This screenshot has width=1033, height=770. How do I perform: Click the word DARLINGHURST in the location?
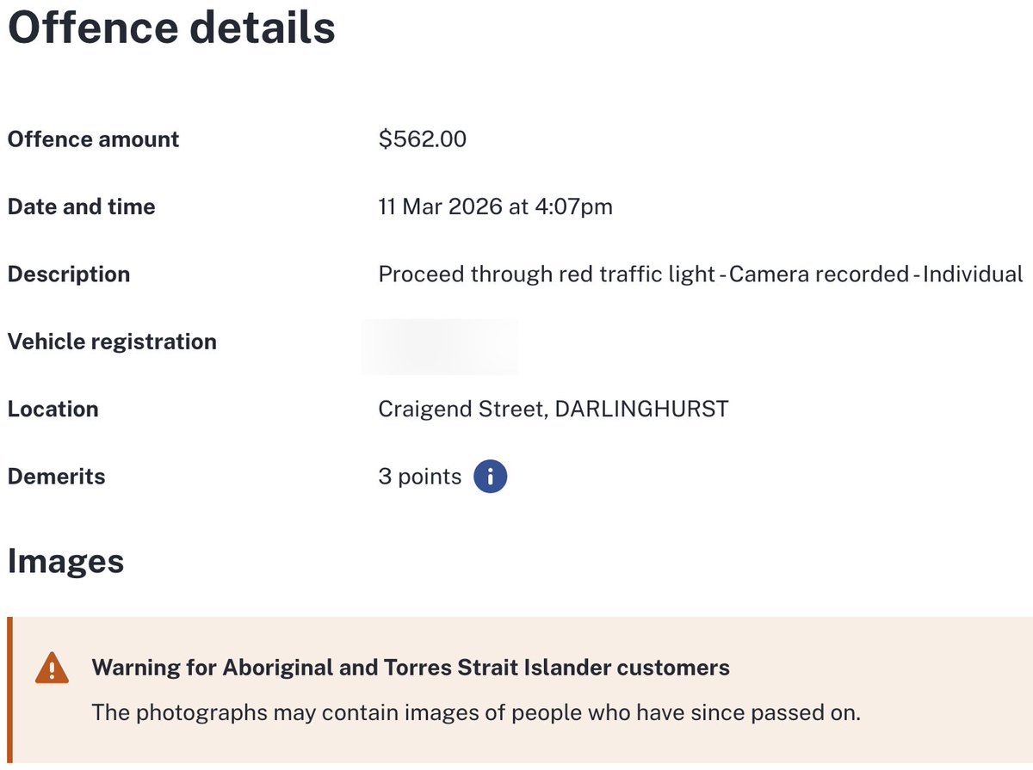point(641,409)
